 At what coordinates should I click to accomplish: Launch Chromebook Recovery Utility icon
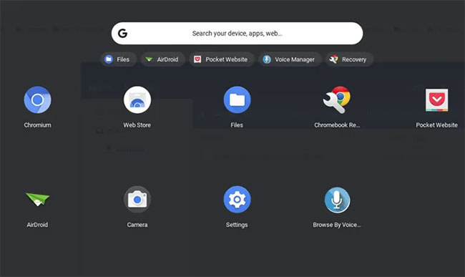pos(337,100)
